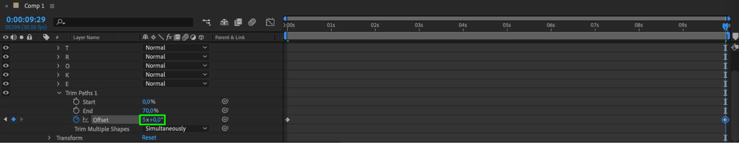The height and width of the screenshot is (143, 739).
Task: Click the End property stopwatch
Action: (76, 111)
